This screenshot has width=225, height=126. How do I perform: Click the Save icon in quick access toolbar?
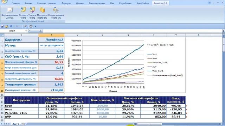point(2,26)
